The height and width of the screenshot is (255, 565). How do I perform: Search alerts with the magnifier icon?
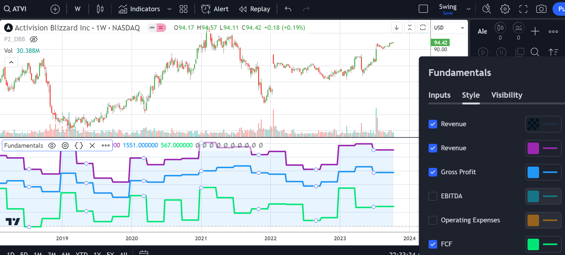pos(535,52)
